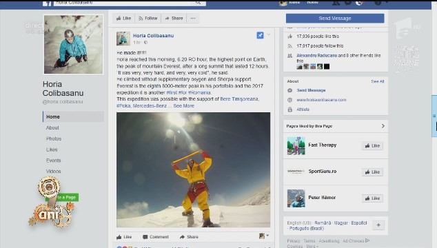This screenshot has width=437, height=248.
Task: Open the Bere Timisoreana link
Action: (x=239, y=99)
